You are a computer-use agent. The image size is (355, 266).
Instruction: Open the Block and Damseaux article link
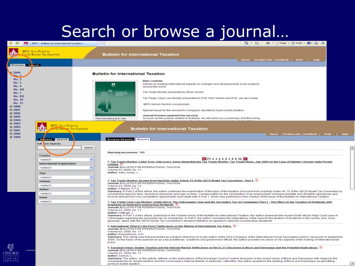(214, 248)
